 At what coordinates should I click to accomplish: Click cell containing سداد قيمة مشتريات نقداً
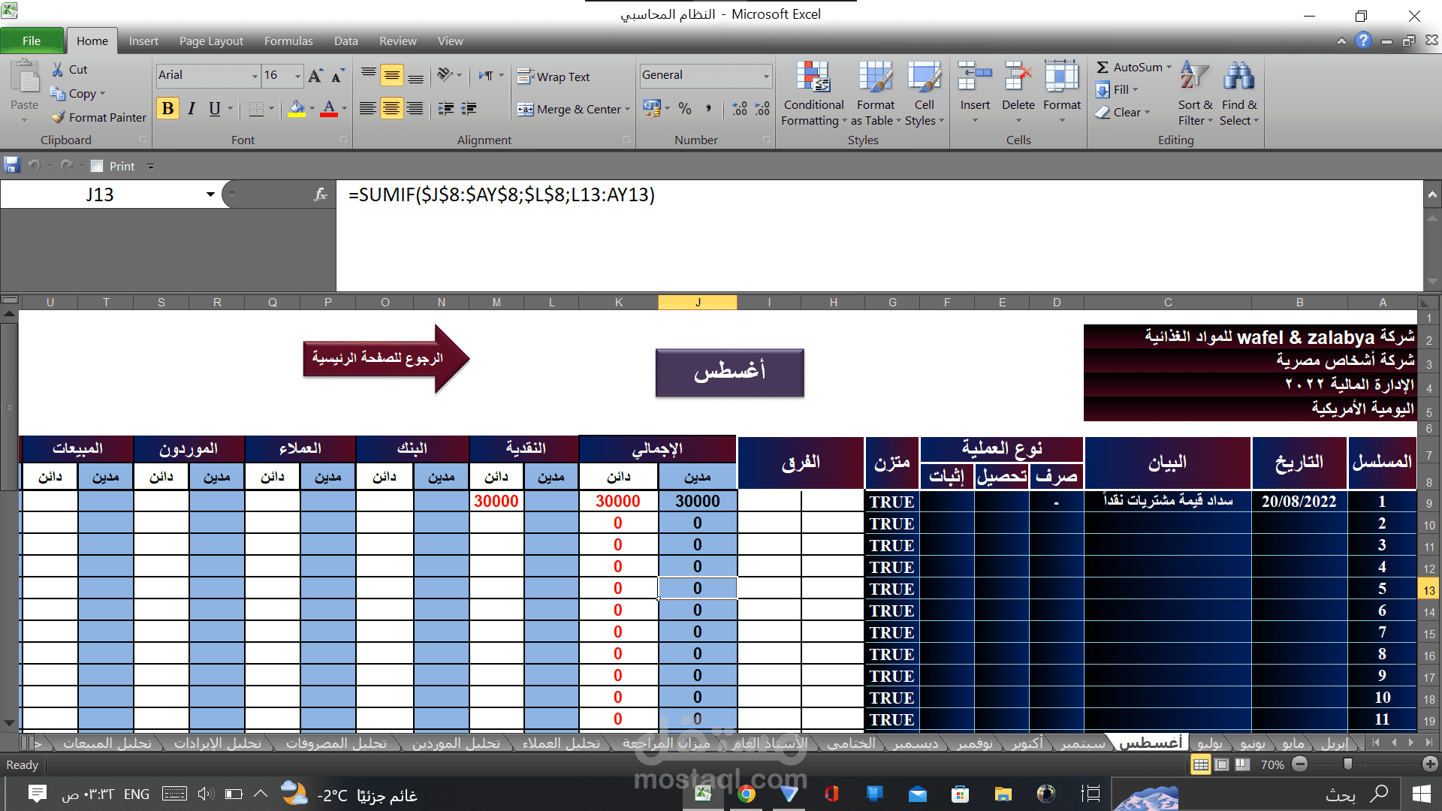1167,501
